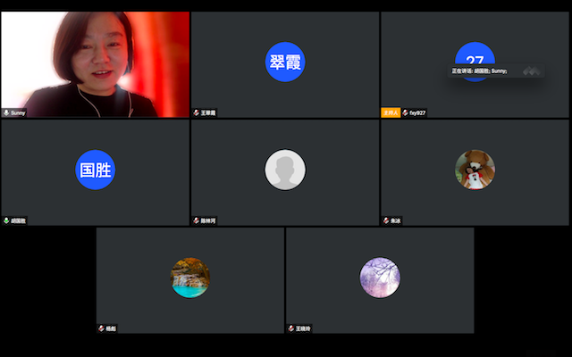Click the orange 主持人 host badge

391,112
